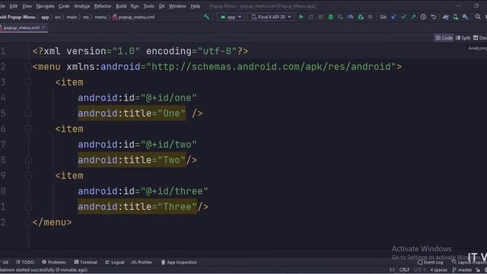Click the Run with Coverage icon
The image size is (487, 274).
(x=341, y=17)
